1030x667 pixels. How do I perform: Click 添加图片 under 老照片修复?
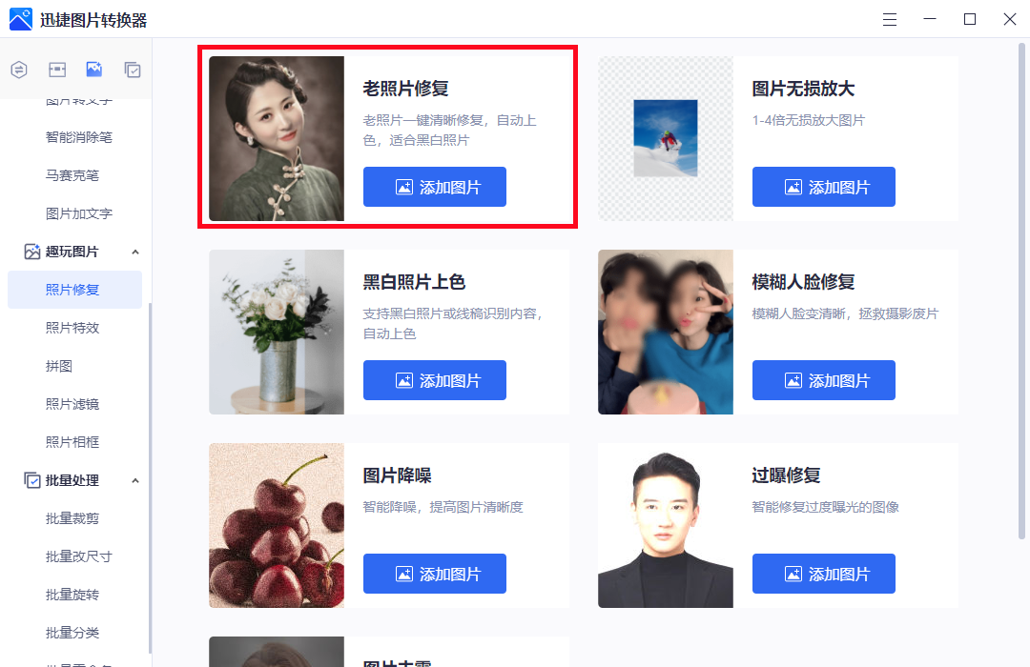[x=435, y=187]
